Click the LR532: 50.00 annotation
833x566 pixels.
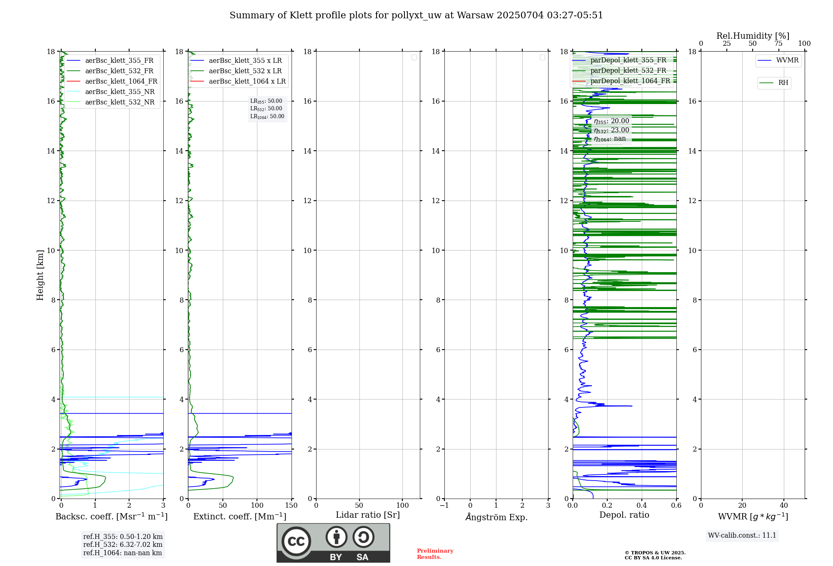266,109
